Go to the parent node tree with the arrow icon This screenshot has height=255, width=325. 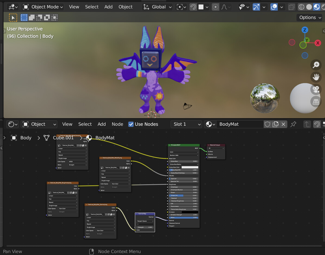pyautogui.click(x=307, y=124)
